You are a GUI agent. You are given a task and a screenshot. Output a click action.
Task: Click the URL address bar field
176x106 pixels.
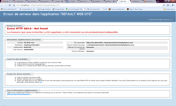89,5
